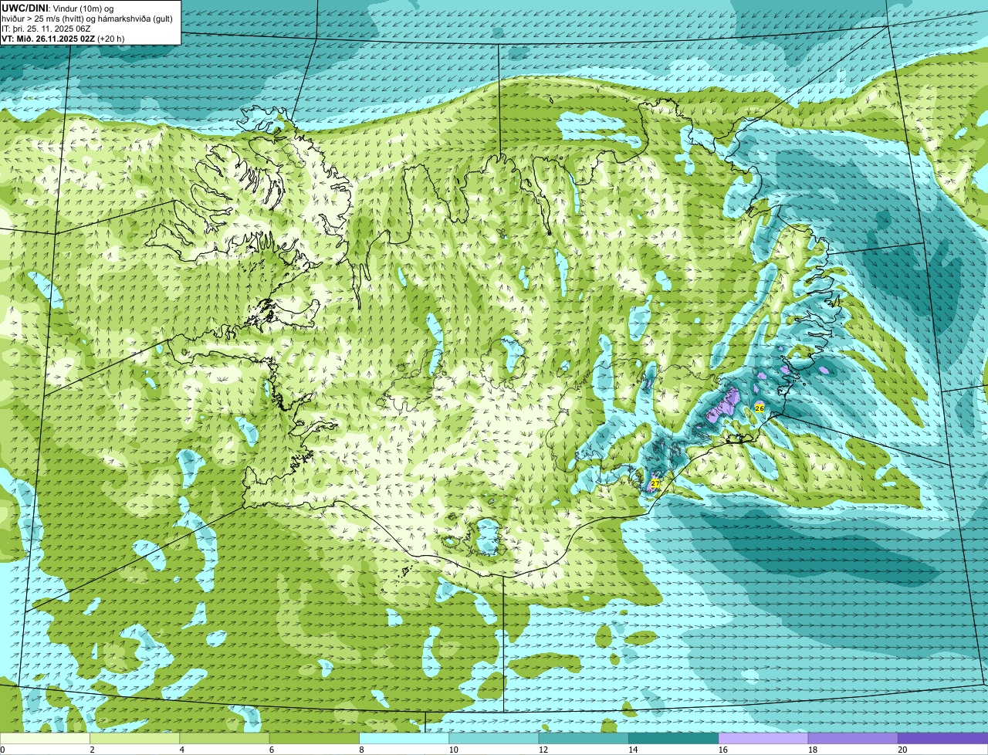Select the 2–4 m/s light green legend swatch
Screen dimensions: 988x755
click(134, 738)
